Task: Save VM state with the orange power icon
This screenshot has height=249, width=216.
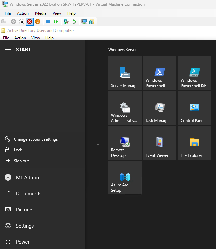Action: click(38, 22)
